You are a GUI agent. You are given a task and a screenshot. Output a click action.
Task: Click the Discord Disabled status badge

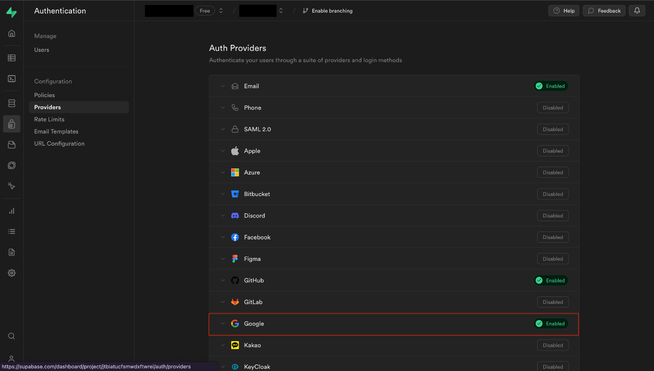tap(553, 216)
